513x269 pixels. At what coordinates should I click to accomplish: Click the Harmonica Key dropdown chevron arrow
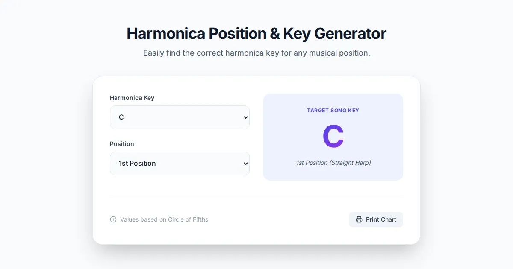[245, 117]
